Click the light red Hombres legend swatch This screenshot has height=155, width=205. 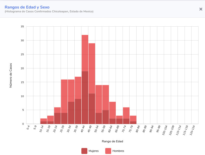(x=108, y=151)
